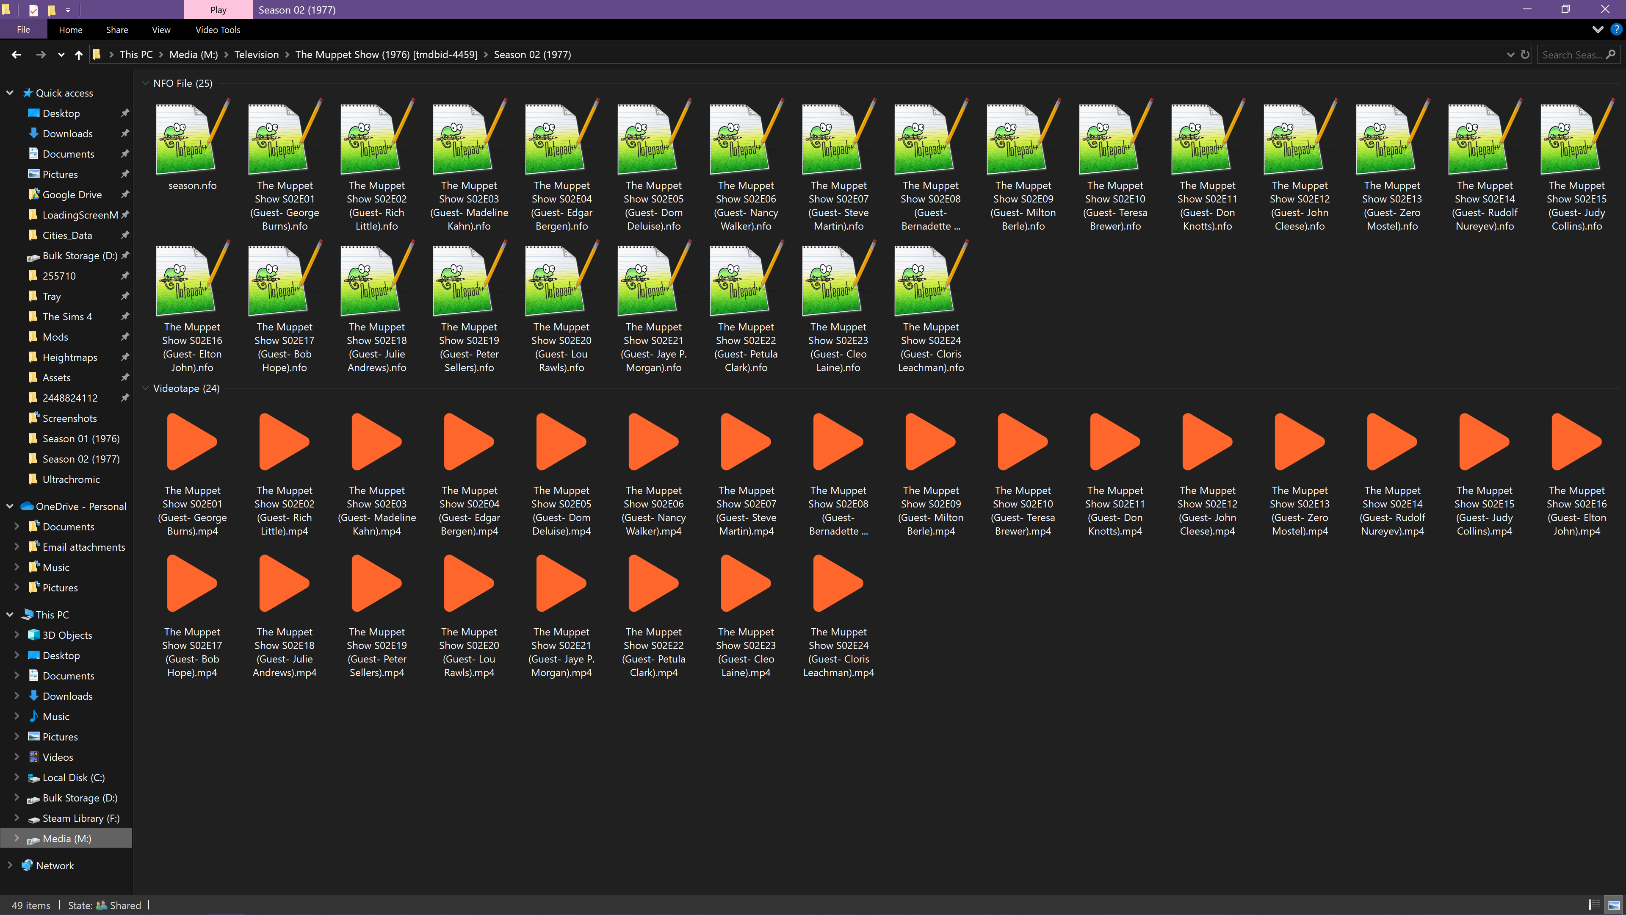Click the Back navigation arrow
This screenshot has height=915, width=1626.
(17, 55)
